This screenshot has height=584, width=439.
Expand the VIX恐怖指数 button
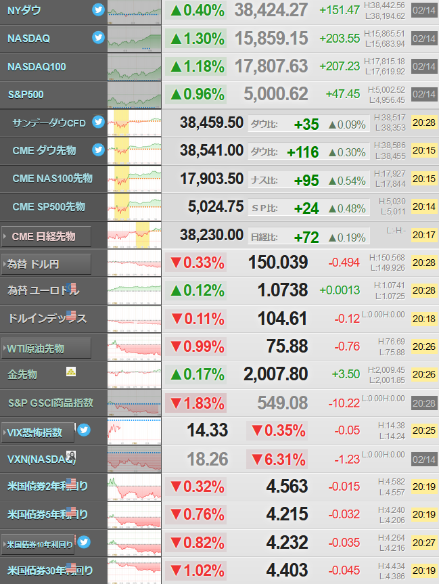pos(38,433)
